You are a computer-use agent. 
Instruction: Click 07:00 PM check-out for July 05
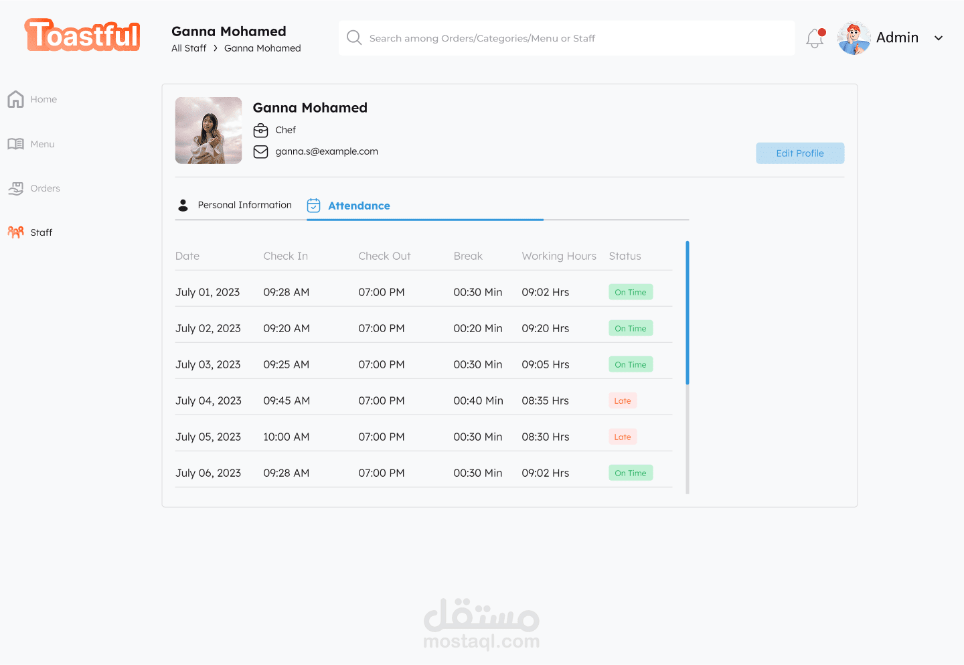382,437
